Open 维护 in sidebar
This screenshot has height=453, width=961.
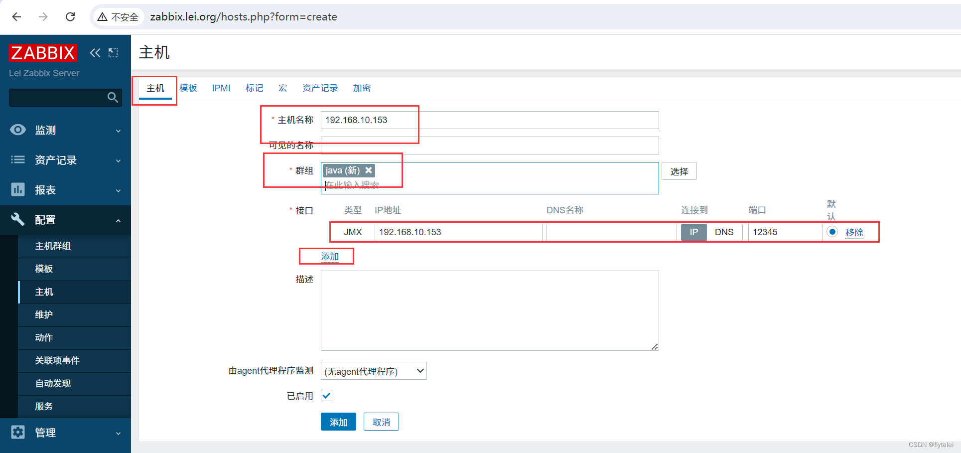pos(74,315)
